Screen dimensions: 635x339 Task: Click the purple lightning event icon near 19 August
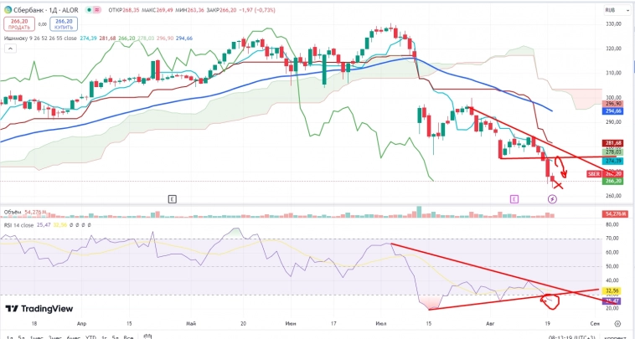(x=552, y=199)
